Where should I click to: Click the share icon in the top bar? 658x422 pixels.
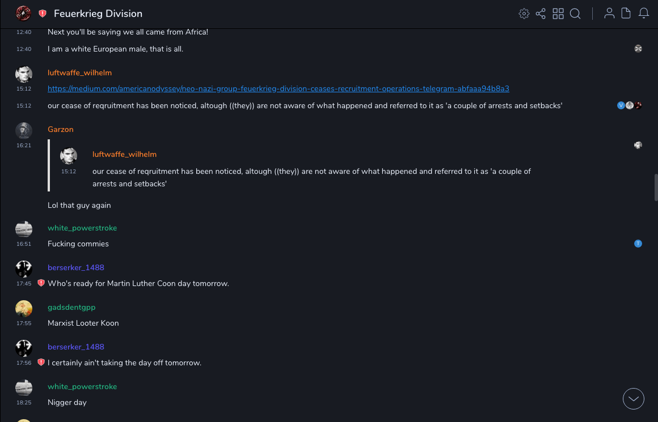(x=541, y=14)
